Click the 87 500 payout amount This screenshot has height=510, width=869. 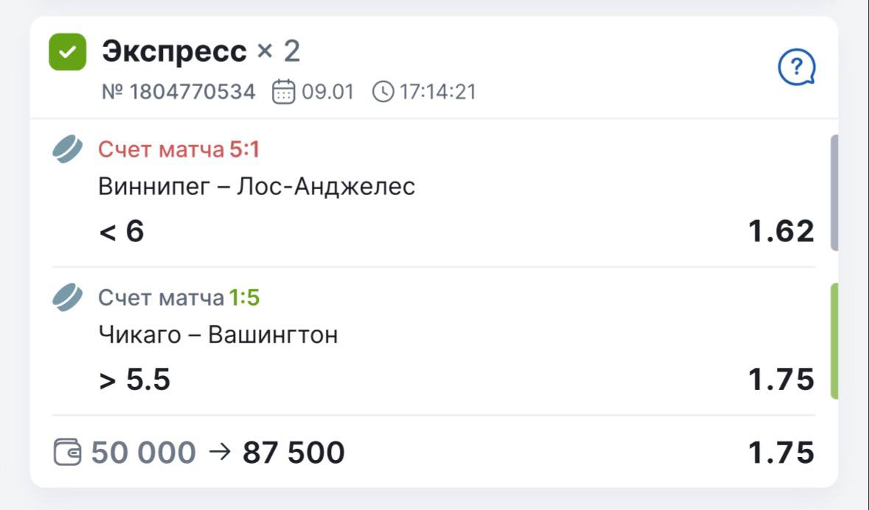(293, 453)
